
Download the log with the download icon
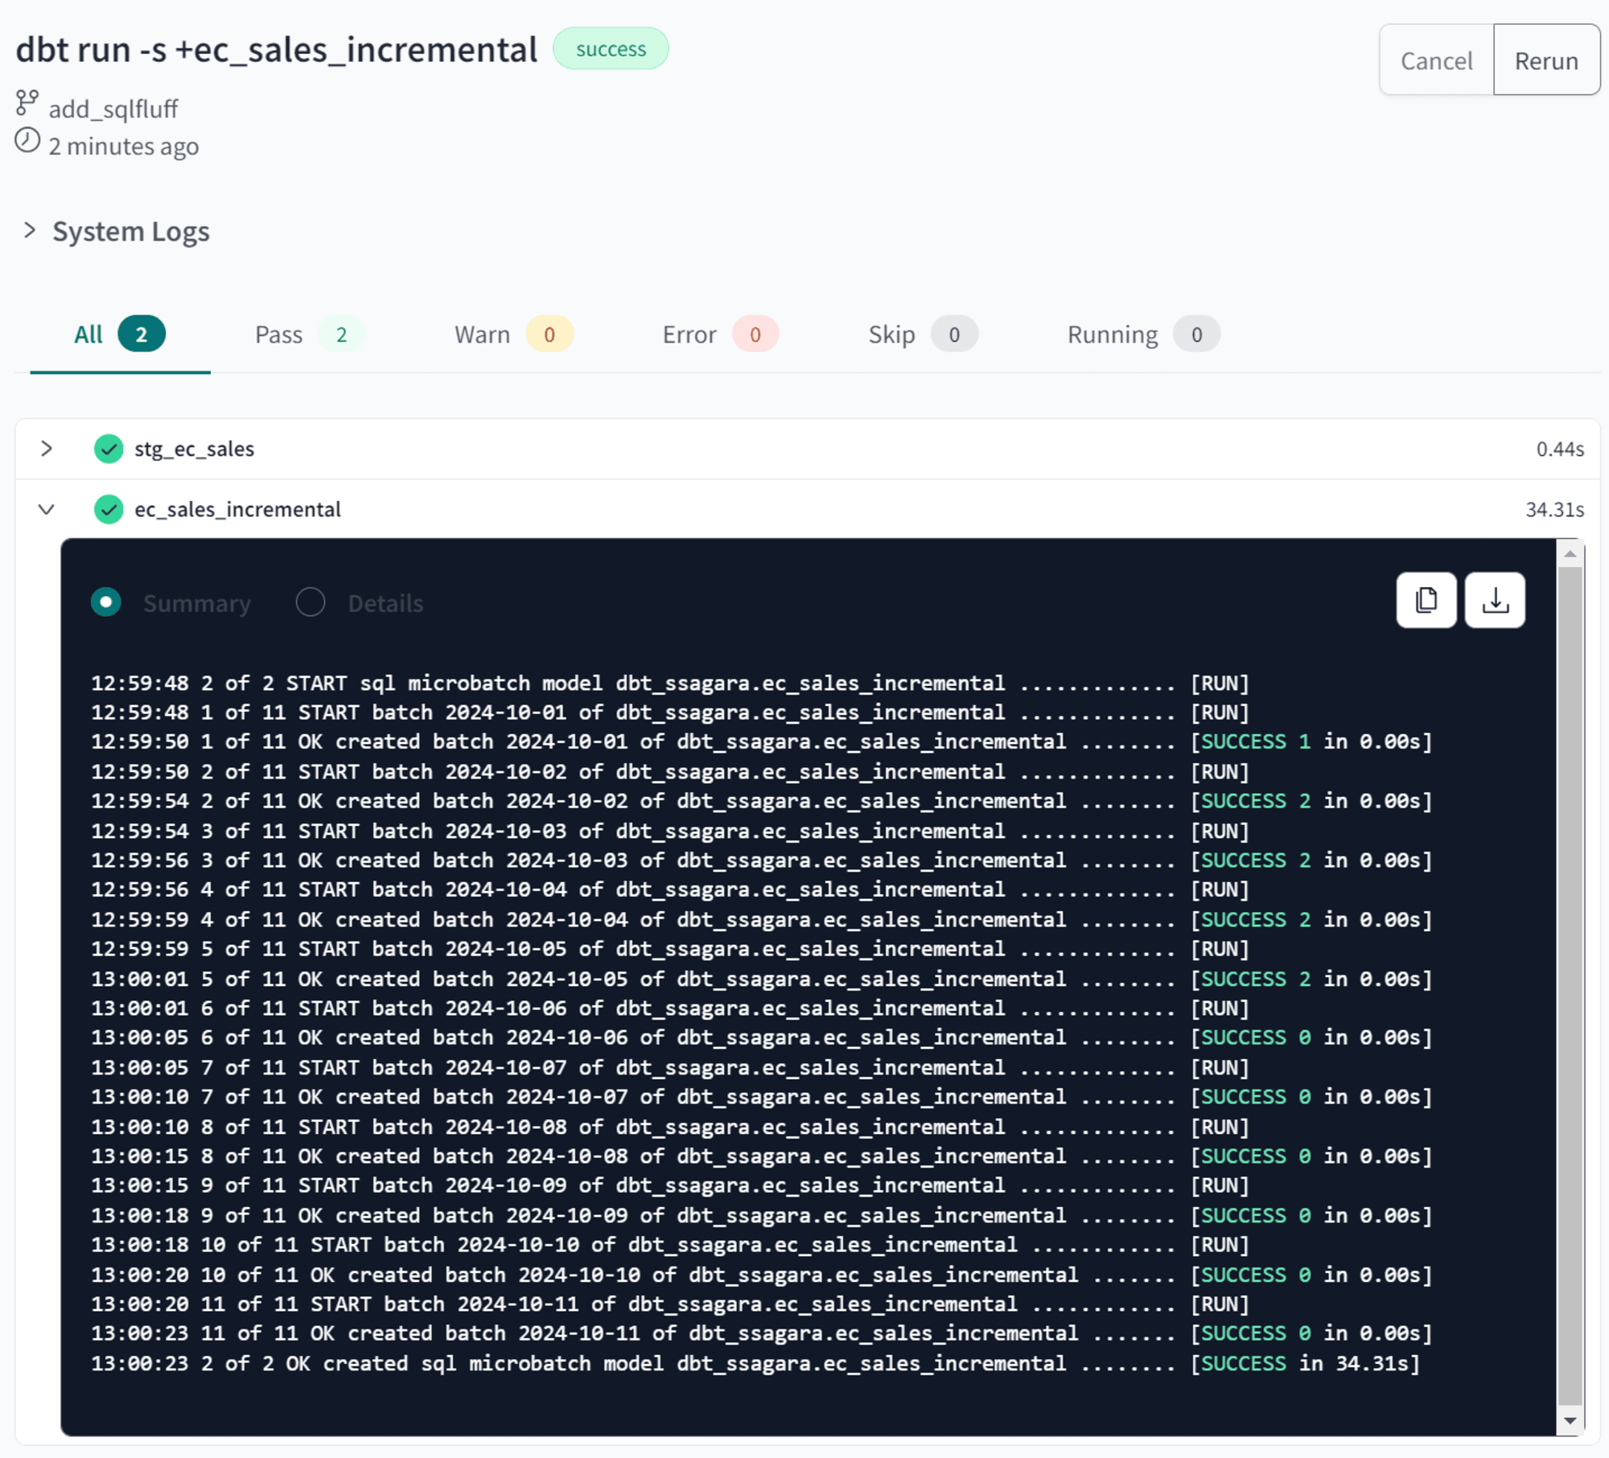click(1495, 600)
